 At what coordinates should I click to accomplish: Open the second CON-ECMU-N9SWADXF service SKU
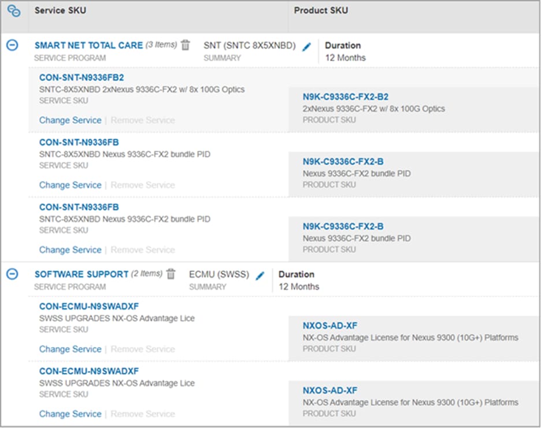pyautogui.click(x=89, y=371)
